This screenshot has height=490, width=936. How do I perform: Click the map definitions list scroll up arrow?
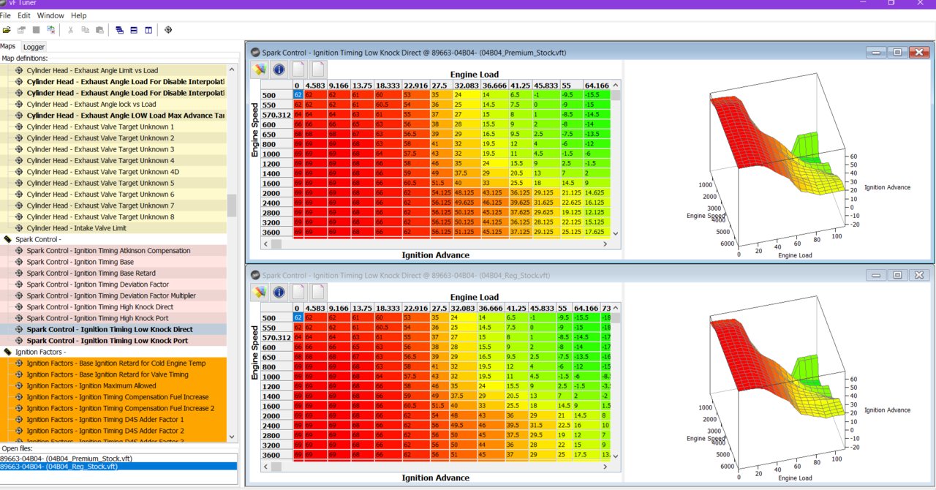click(x=232, y=69)
